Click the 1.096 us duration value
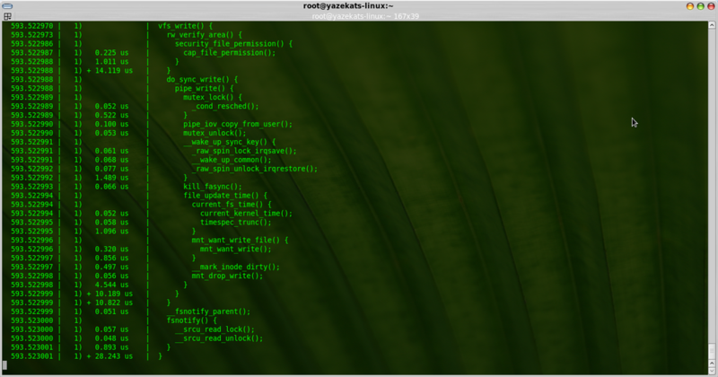Viewport: 718px width, 377px height. pyautogui.click(x=111, y=232)
